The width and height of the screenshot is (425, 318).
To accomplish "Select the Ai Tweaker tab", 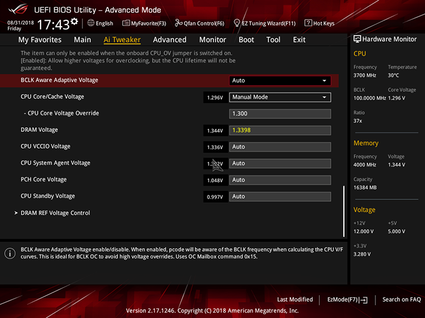I will pos(122,40).
